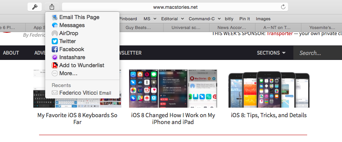Open iOS 8 Changed How I Work article
Viewport: 342px width, 142px height.
(173, 119)
